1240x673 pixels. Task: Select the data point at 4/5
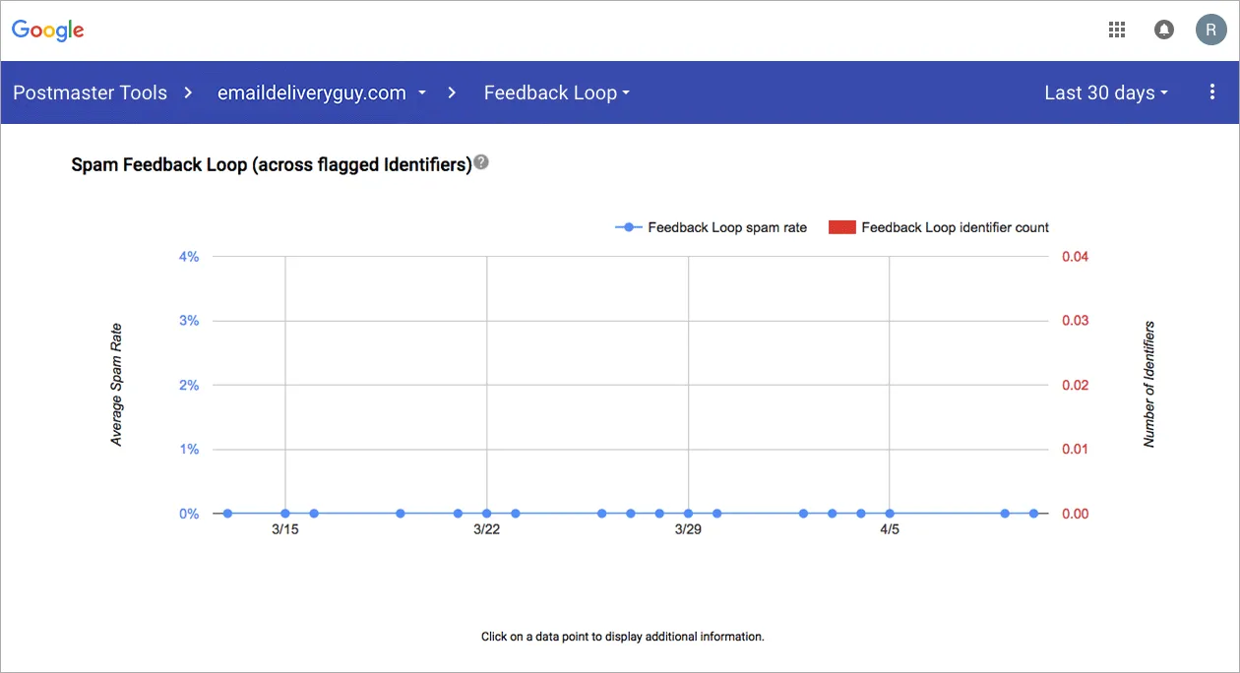(x=890, y=514)
